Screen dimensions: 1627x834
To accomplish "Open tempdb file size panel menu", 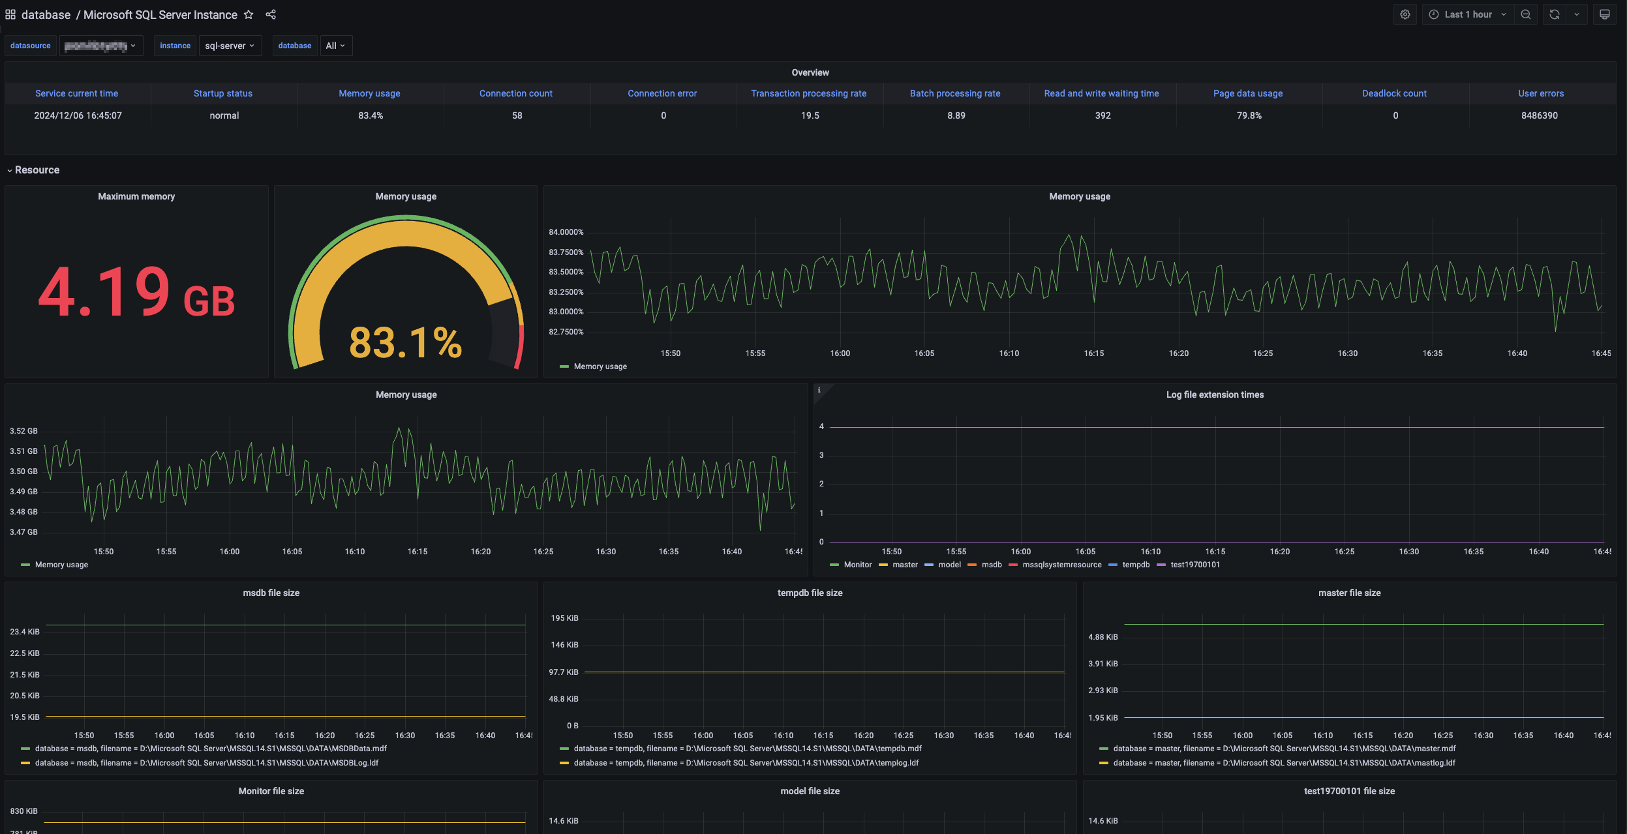I will [810, 593].
